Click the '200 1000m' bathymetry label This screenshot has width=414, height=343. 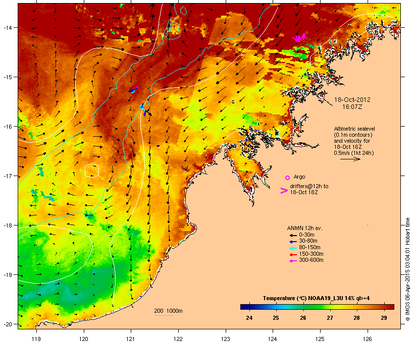tap(168, 311)
